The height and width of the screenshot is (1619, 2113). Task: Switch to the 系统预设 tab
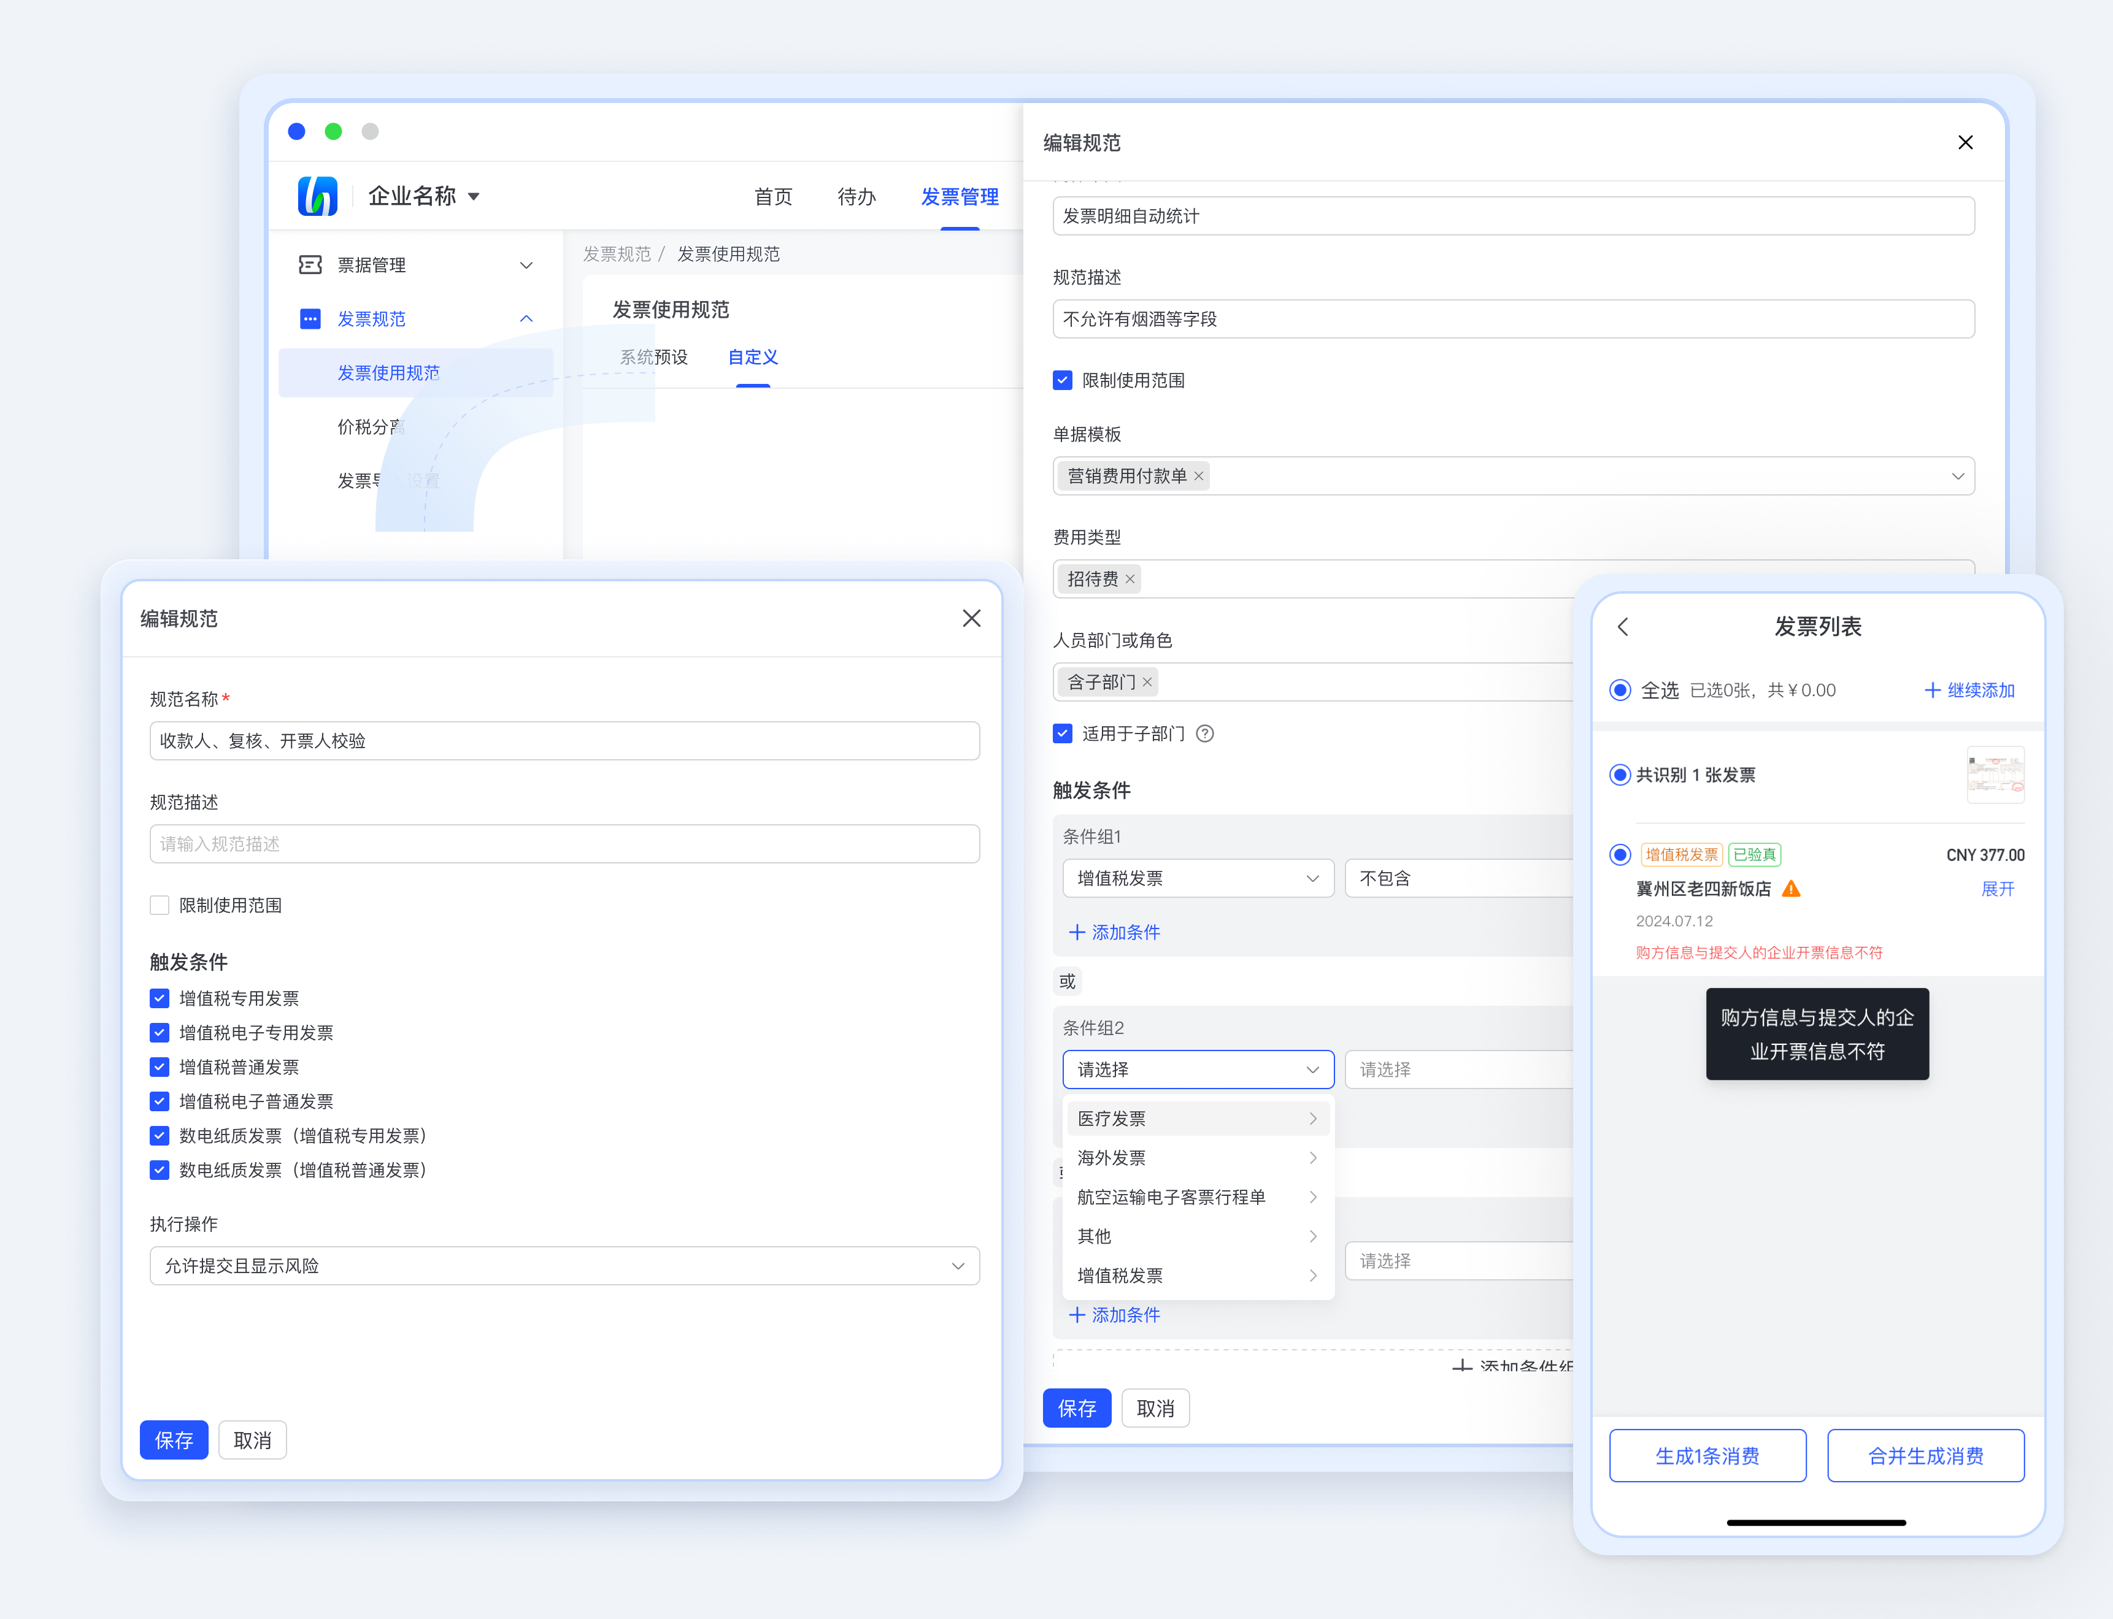pyautogui.click(x=653, y=358)
